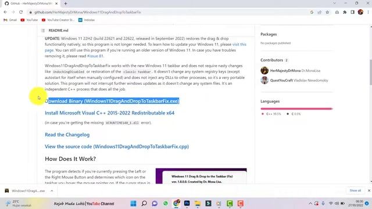
Task: Click the page vertical scrollbar
Action: point(370,72)
